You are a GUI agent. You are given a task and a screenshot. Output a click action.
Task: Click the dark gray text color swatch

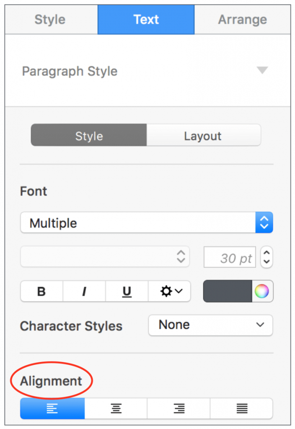tap(228, 291)
